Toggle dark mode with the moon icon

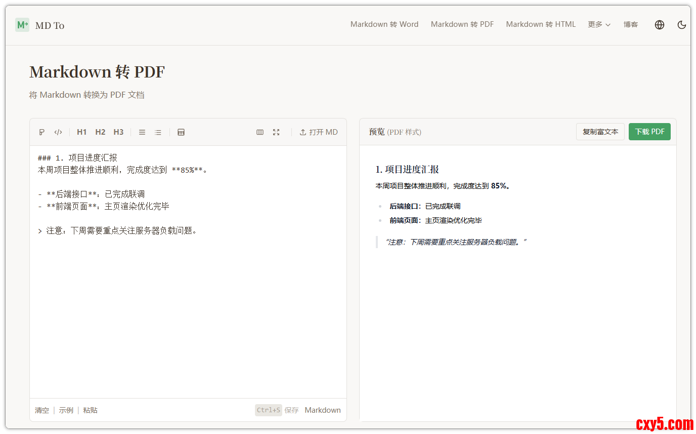pos(681,25)
